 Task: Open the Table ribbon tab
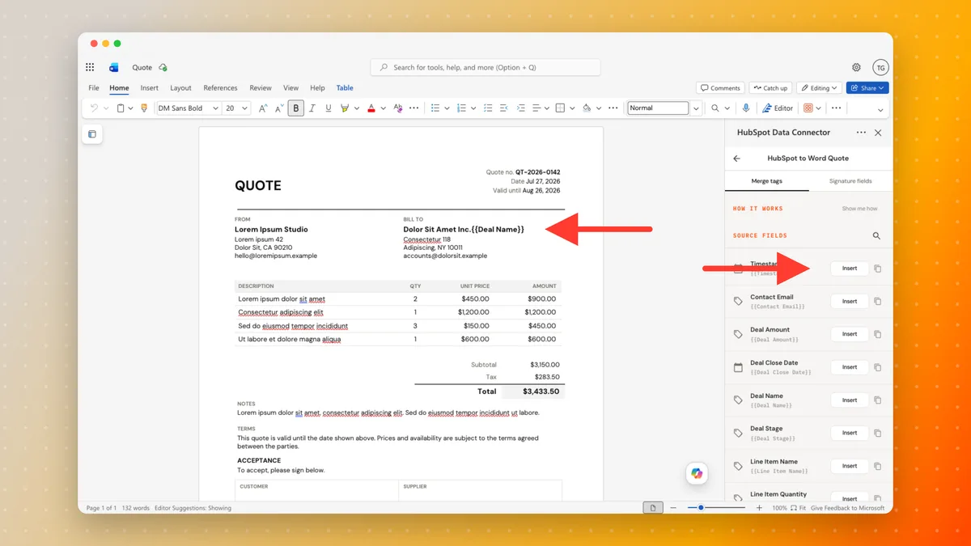click(345, 88)
